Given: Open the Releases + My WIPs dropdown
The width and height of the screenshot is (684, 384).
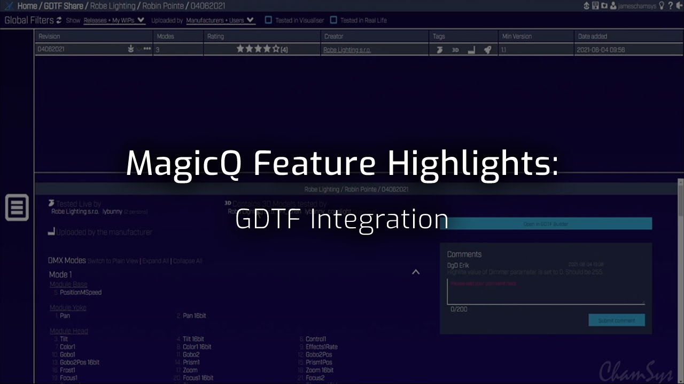Looking at the screenshot, I should pyautogui.click(x=114, y=20).
